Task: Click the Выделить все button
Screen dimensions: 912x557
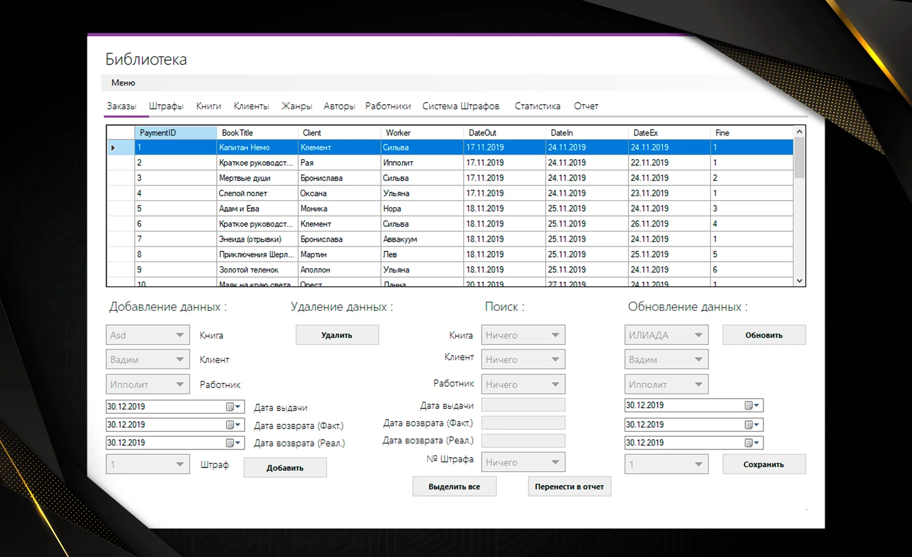Action: (454, 487)
